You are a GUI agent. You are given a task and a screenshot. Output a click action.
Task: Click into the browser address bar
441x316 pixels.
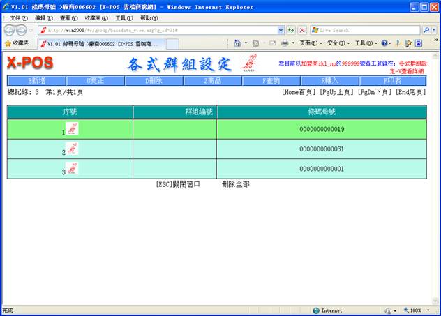pyautogui.click(x=160, y=30)
